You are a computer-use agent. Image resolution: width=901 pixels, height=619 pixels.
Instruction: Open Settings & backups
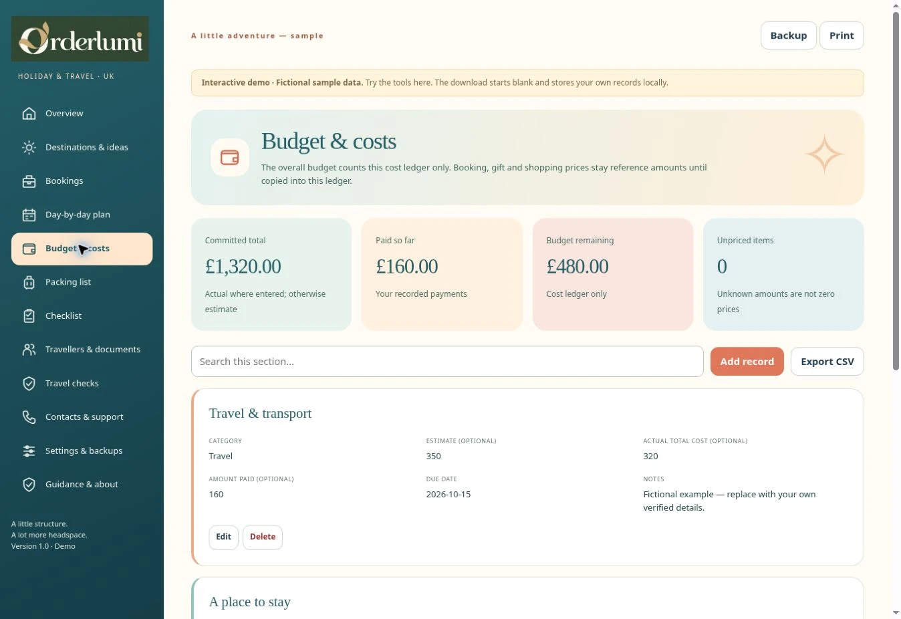click(82, 451)
